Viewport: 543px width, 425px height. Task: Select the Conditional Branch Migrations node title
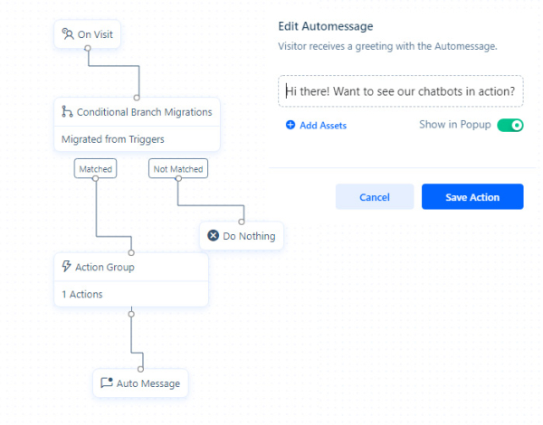145,112
